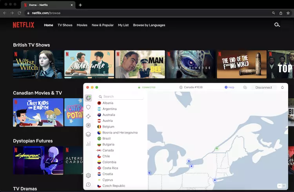Open the question mark support icon in VPN sidebar
Image resolution: width=294 pixels, height=192 pixels.
(x=88, y=185)
